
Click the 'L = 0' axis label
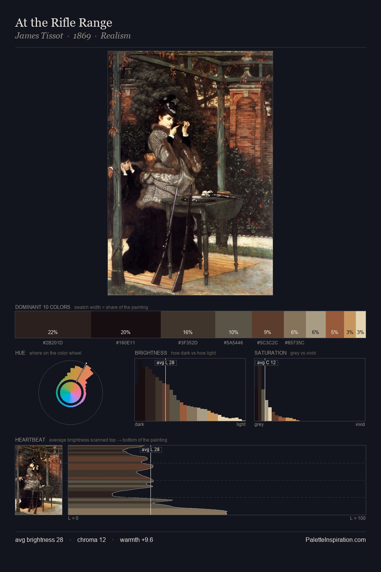pyautogui.click(x=73, y=518)
